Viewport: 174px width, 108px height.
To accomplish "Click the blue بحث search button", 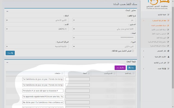I will 10,53.
